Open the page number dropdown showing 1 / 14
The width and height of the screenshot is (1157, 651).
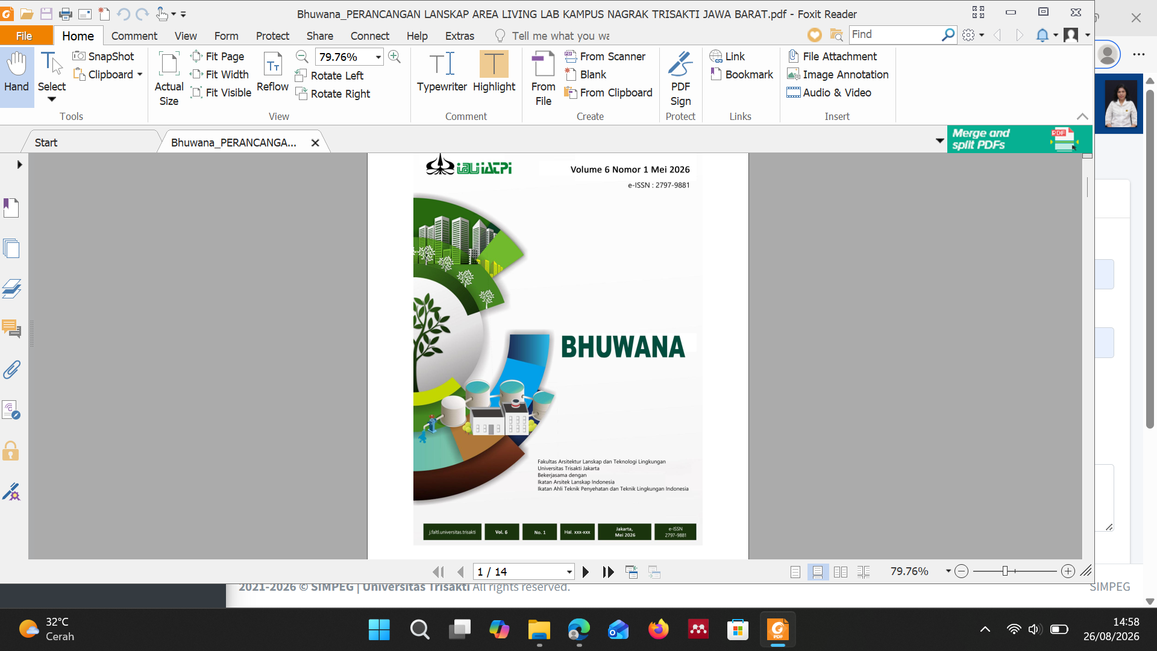[569, 571]
